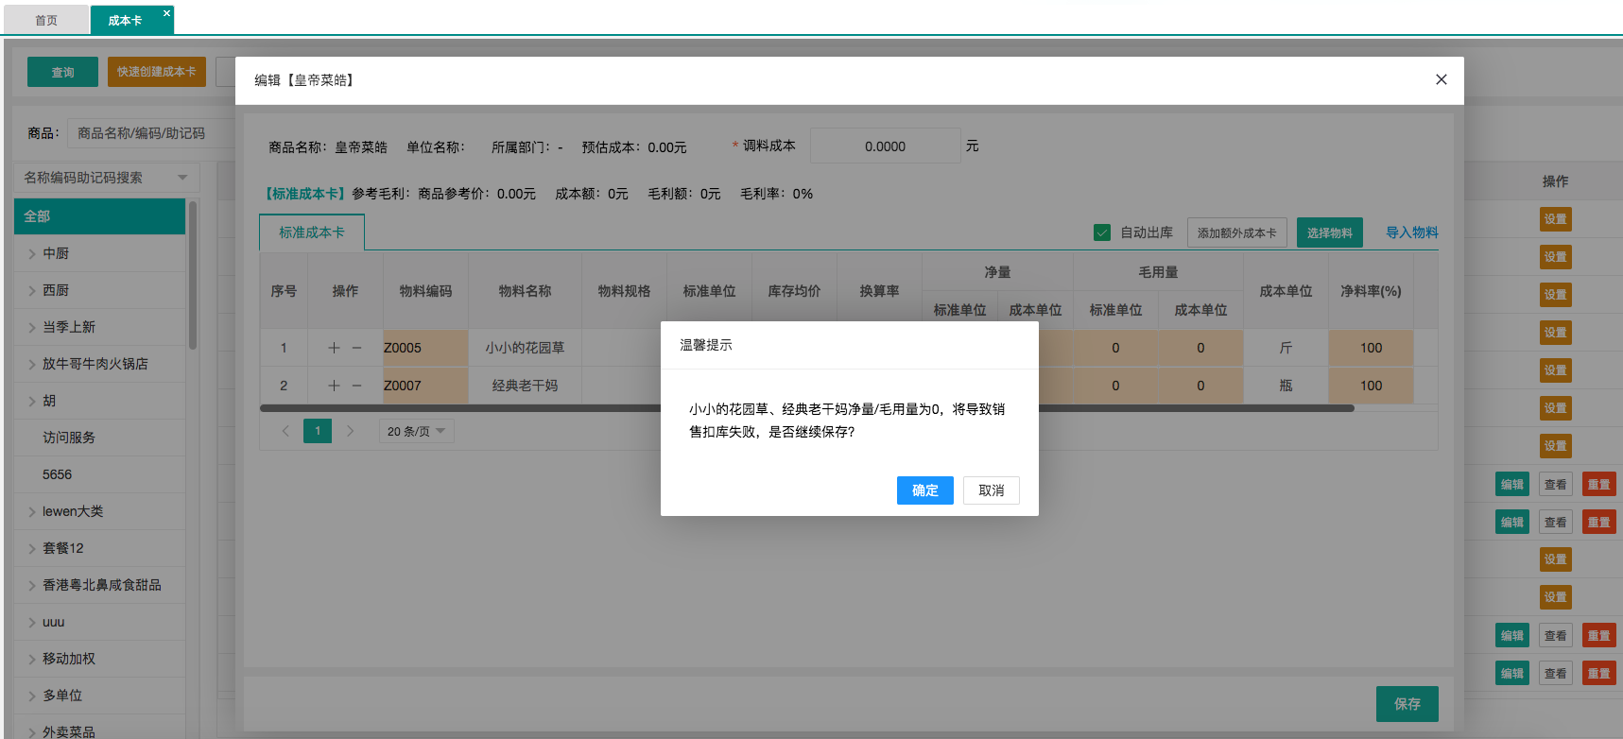Switch to the 首页 tab
1623x739 pixels.
click(x=46, y=20)
